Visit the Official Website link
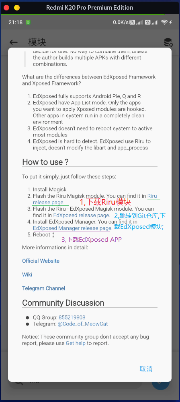 click(41, 261)
